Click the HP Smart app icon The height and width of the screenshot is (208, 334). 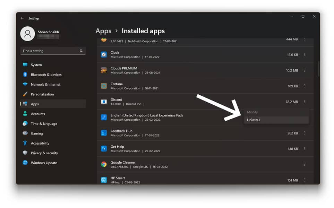[x=104, y=180]
